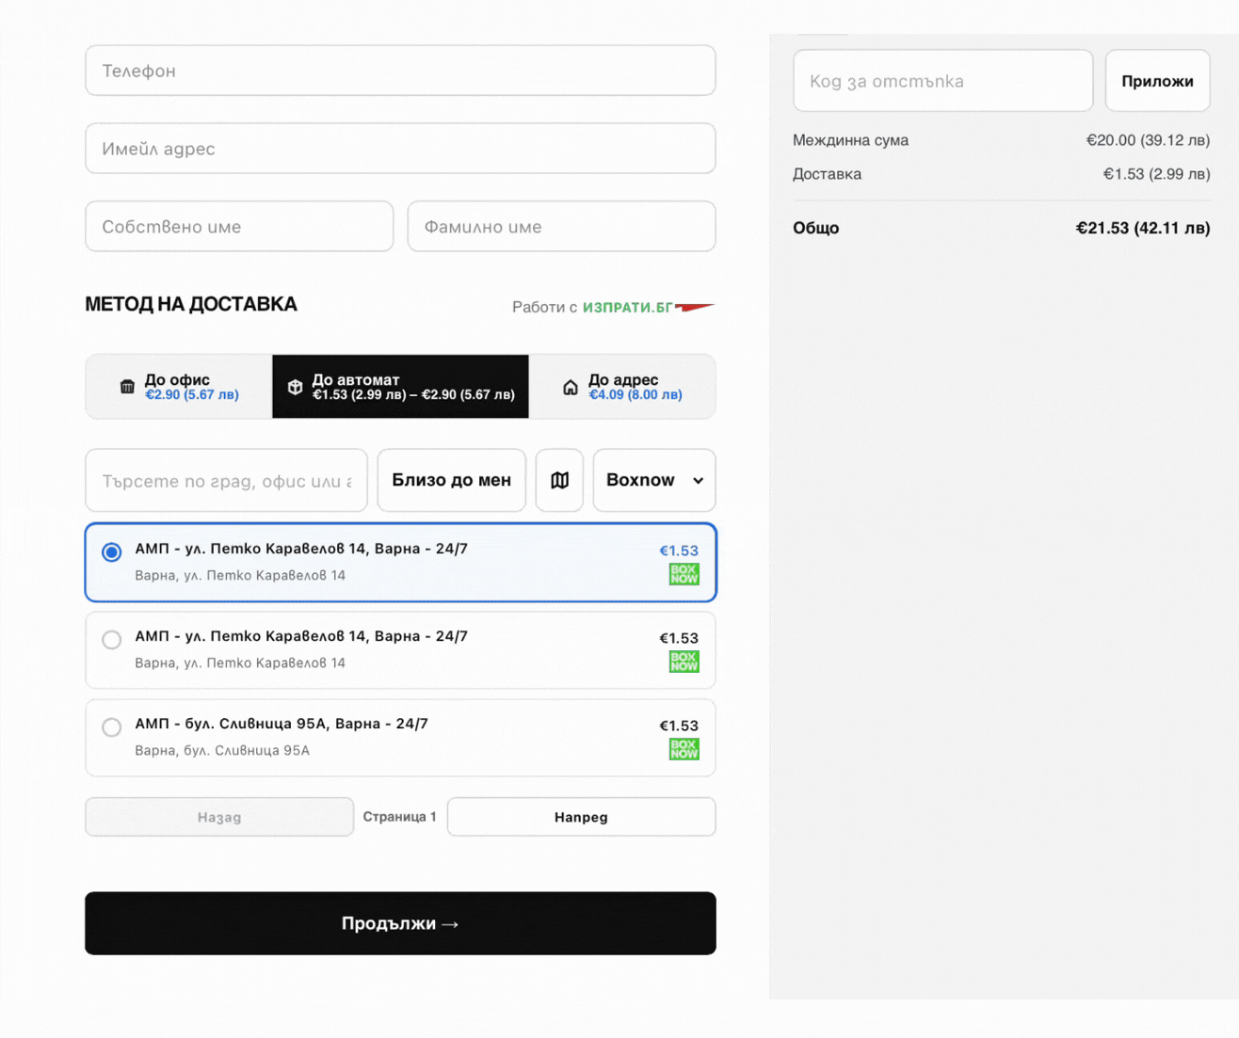Click the red paper plane logo
The width and height of the screenshot is (1239, 1038).
pyautogui.click(x=695, y=307)
